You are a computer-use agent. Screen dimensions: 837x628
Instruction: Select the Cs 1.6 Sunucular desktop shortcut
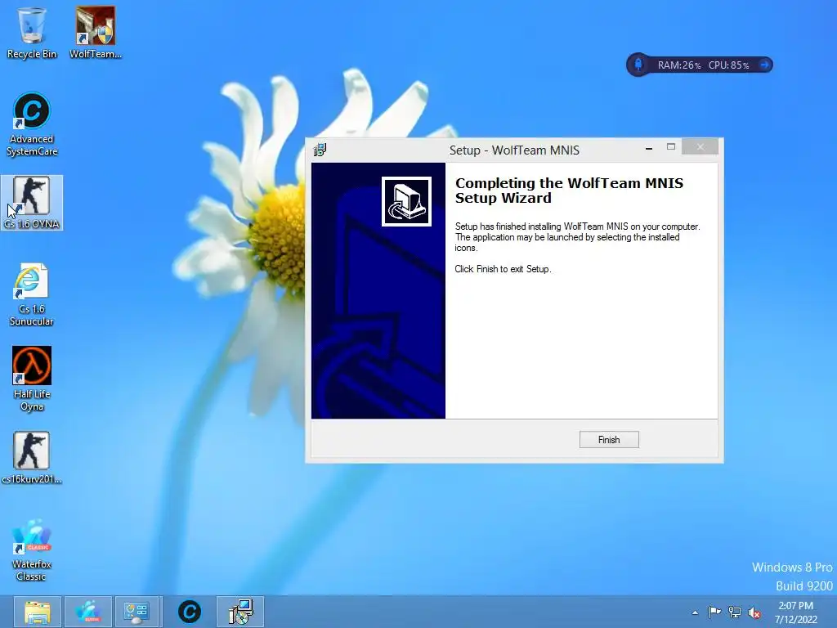click(x=32, y=294)
